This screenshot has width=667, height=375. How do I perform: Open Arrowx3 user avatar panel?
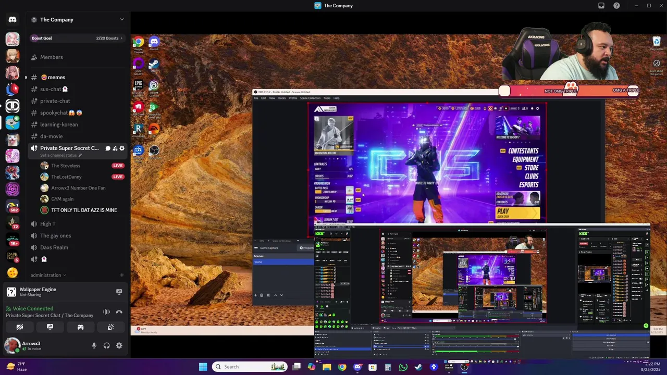tap(13, 345)
